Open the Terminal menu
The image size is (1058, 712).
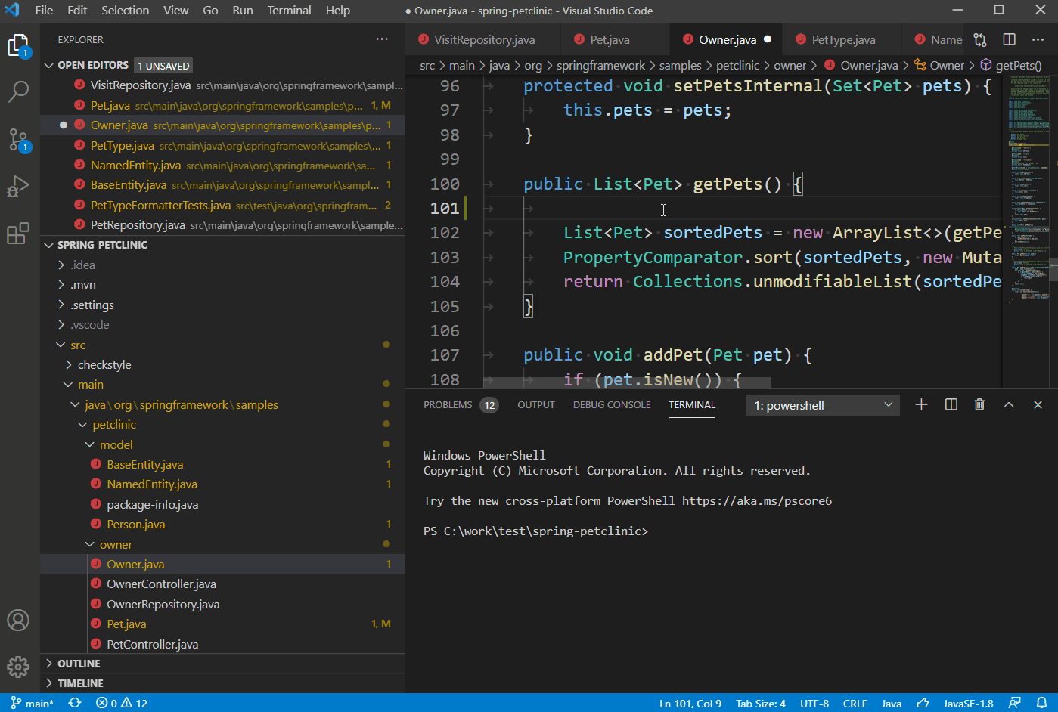tap(289, 10)
